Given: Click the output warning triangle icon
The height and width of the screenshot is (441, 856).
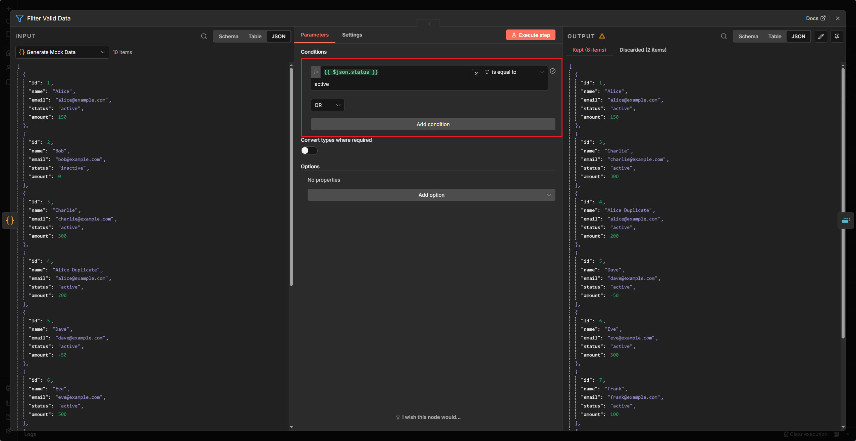Looking at the screenshot, I should [x=602, y=36].
